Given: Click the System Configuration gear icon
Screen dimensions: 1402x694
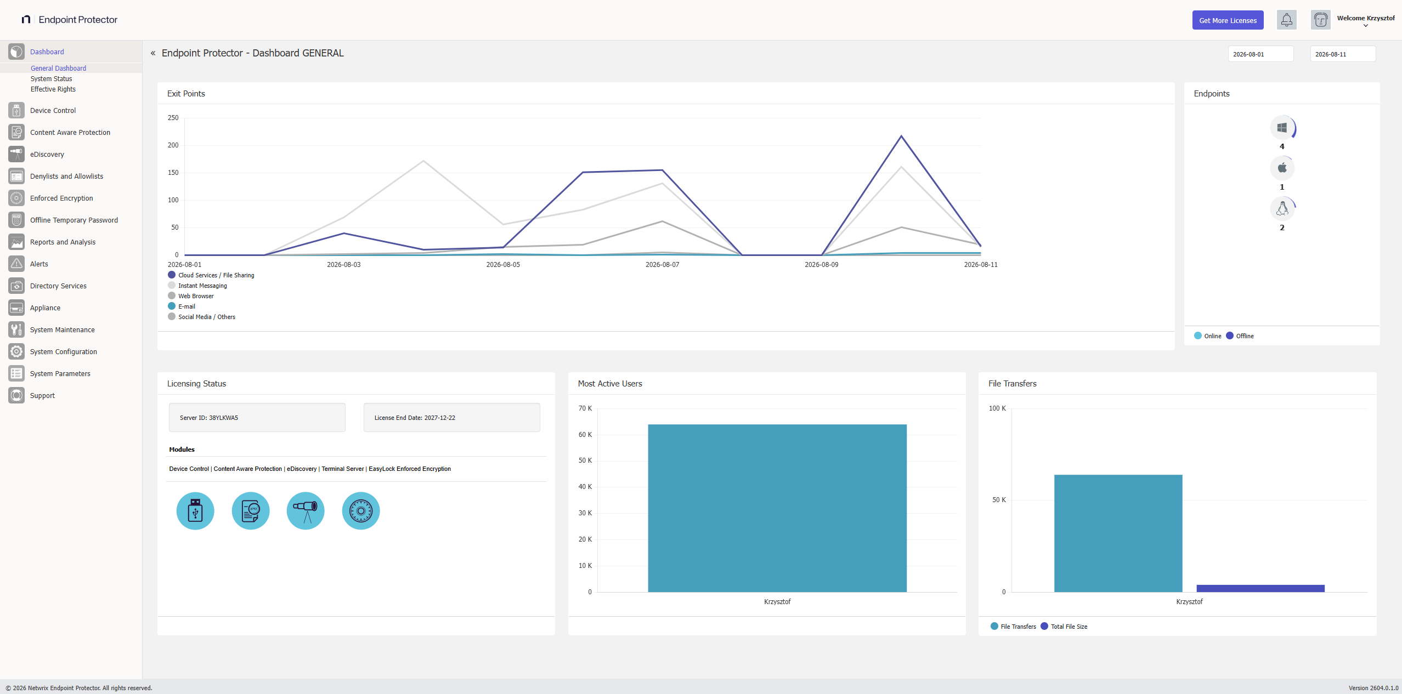Looking at the screenshot, I should click(16, 351).
